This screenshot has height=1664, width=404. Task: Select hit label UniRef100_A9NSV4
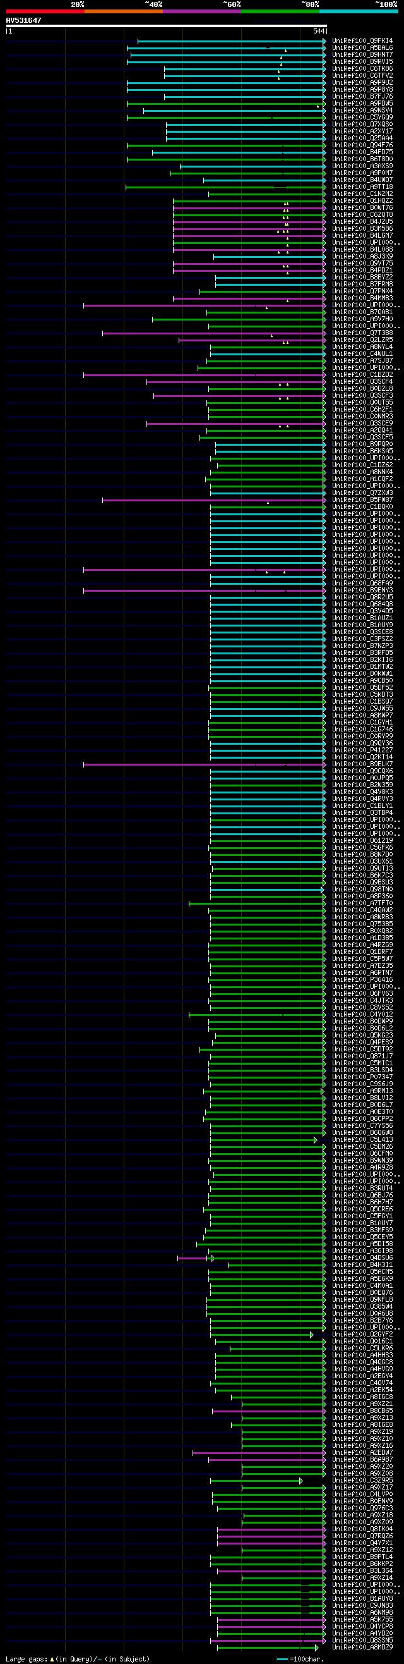362,111
